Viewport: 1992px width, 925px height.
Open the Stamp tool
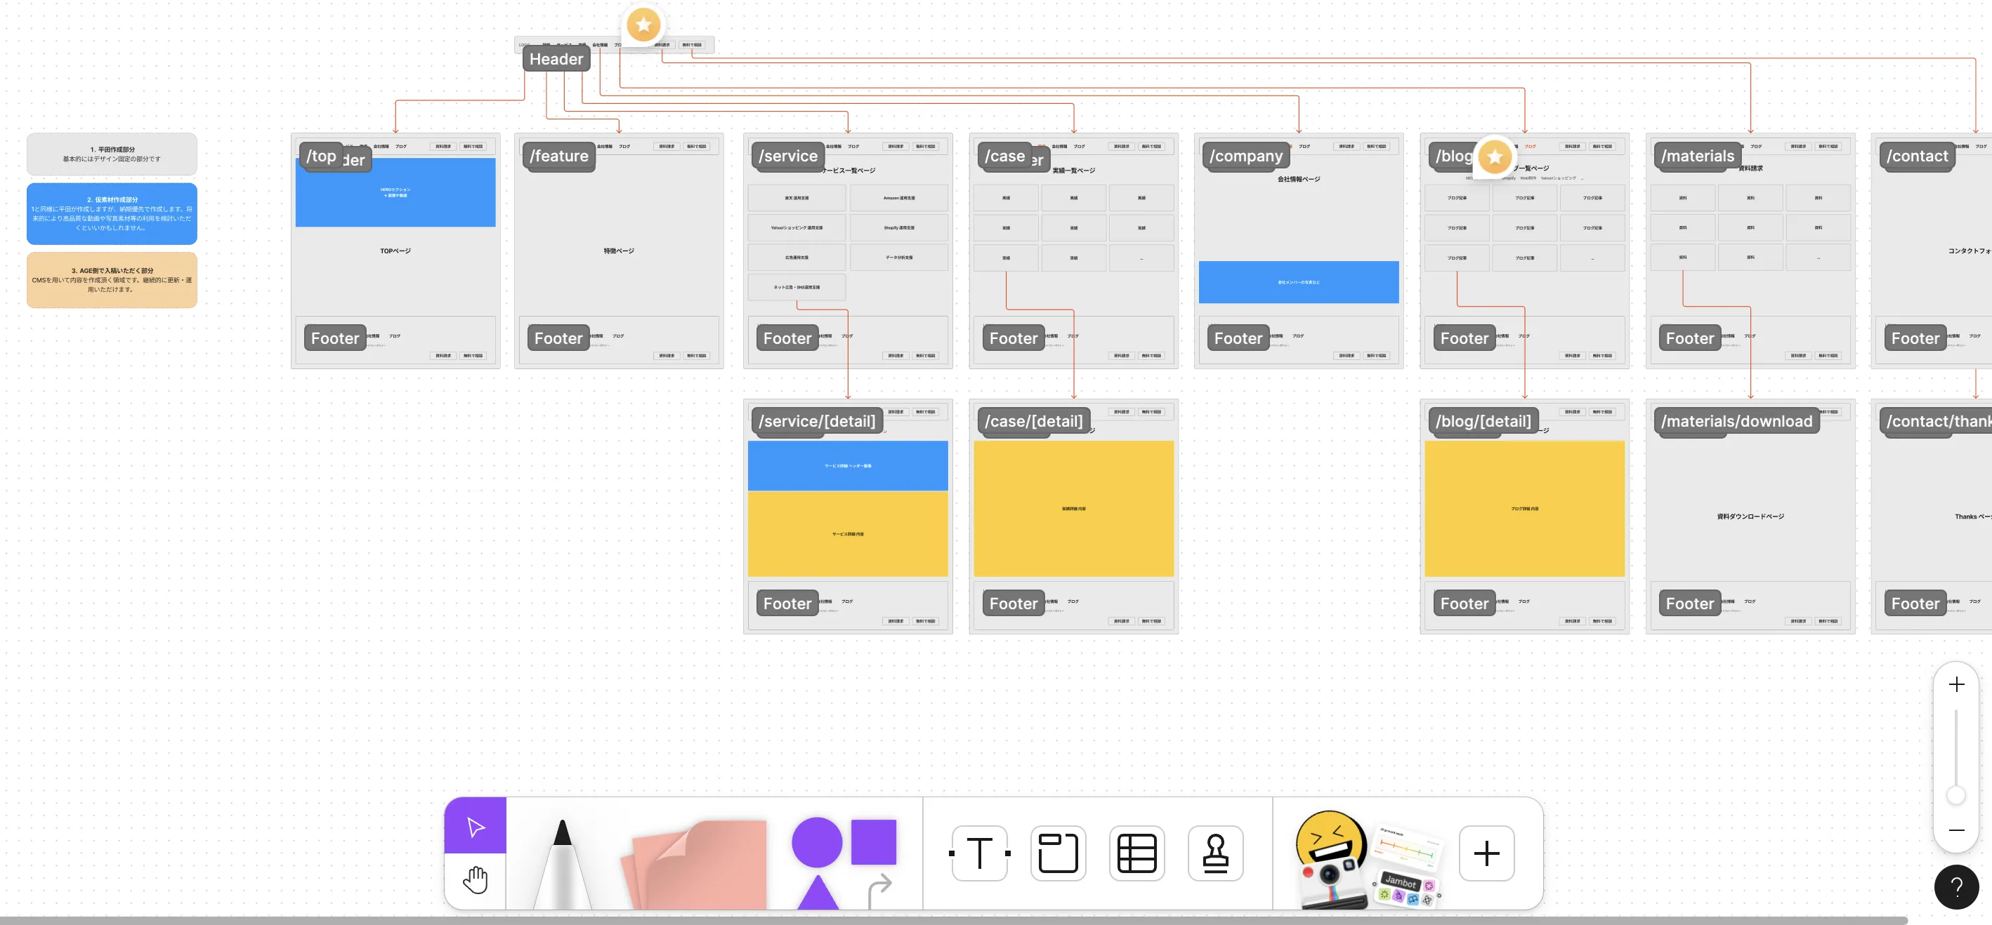point(1215,853)
